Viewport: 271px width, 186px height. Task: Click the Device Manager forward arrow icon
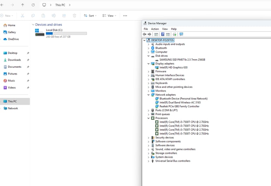[149, 34]
